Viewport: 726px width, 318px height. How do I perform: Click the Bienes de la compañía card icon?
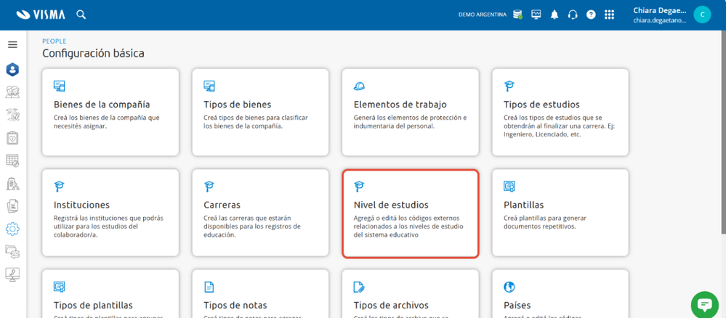(60, 86)
